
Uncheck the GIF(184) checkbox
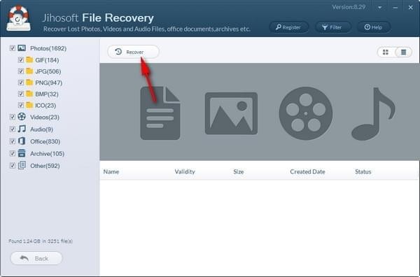tap(20, 59)
